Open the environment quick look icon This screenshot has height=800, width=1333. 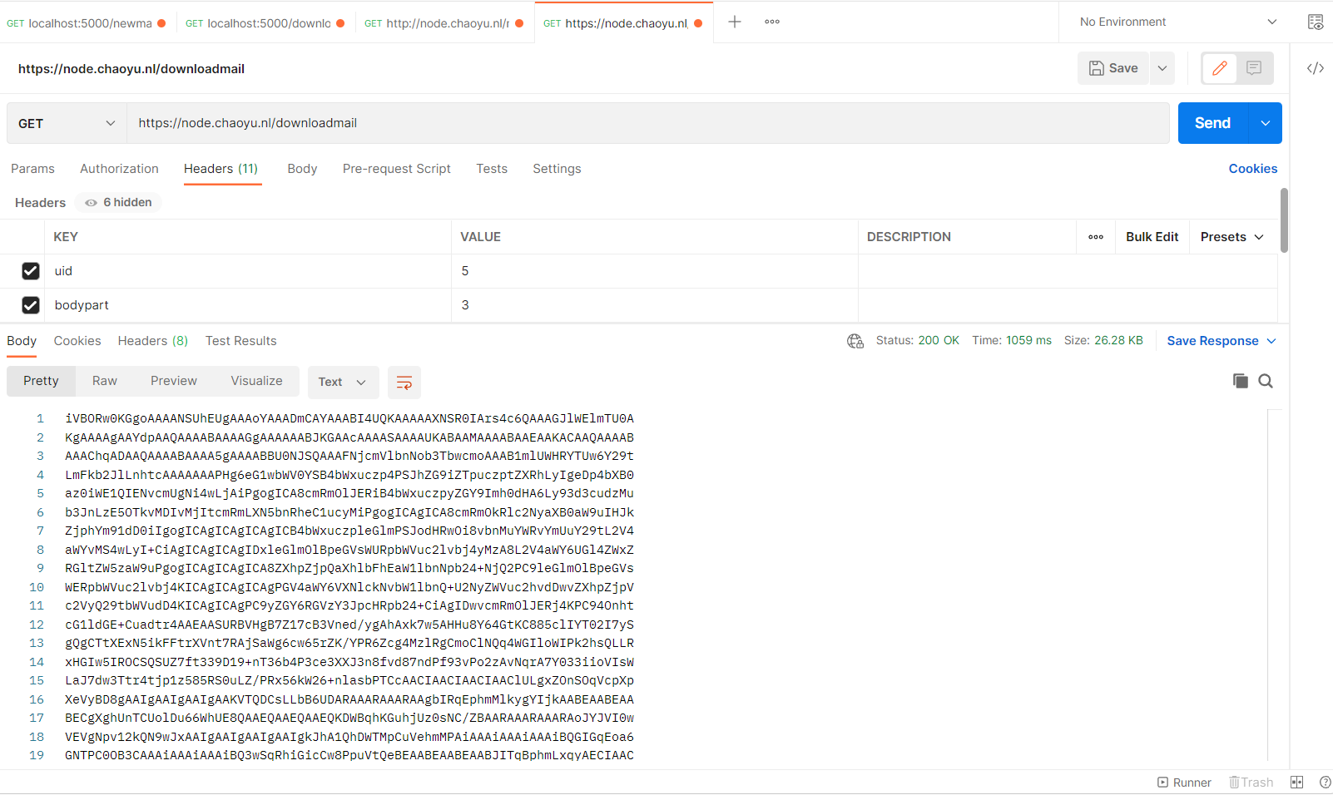[x=1315, y=22]
